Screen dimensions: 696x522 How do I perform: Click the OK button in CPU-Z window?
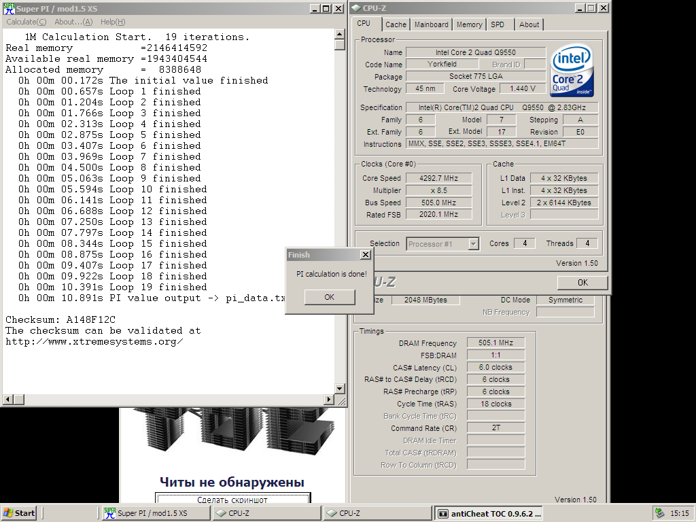[x=582, y=283]
